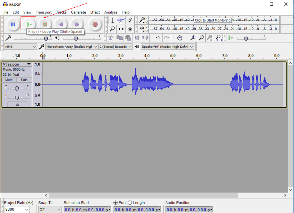This screenshot has width=294, height=213.
Task: Open the Generate menu
Action: click(78, 12)
